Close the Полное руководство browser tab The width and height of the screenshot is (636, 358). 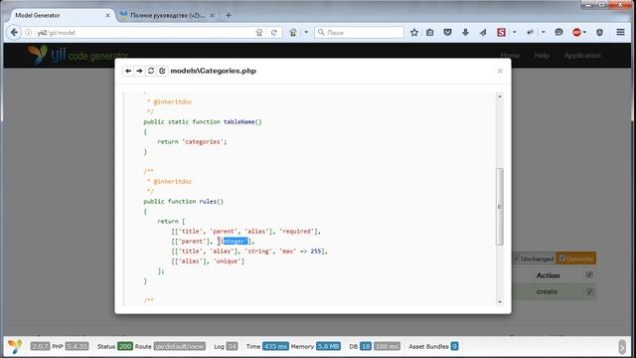(212, 16)
